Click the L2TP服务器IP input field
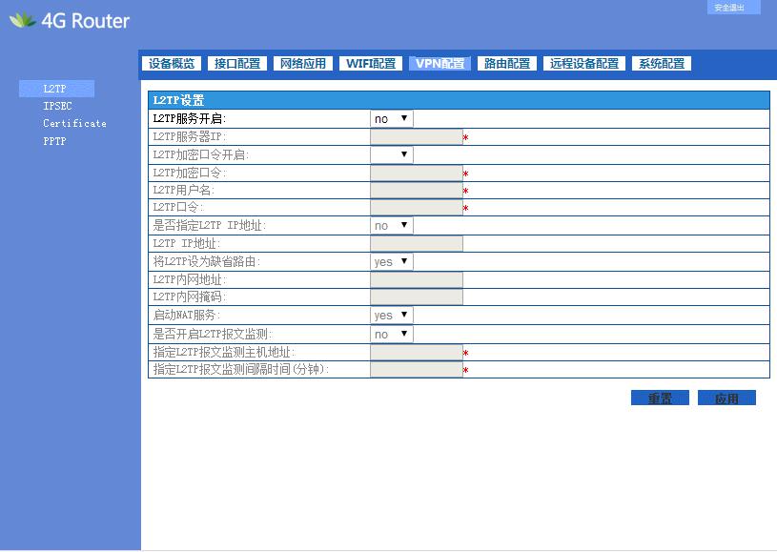Image resolution: width=777 pixels, height=552 pixels. [x=416, y=137]
